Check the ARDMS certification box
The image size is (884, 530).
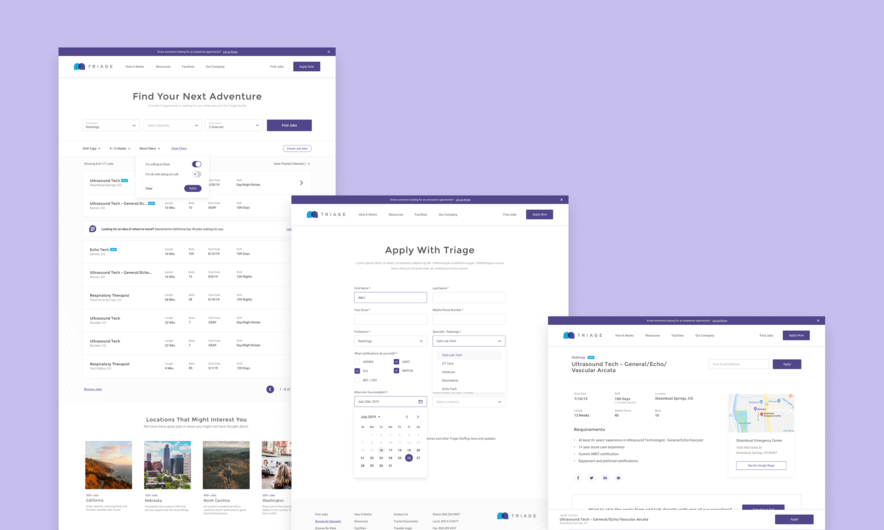click(357, 362)
